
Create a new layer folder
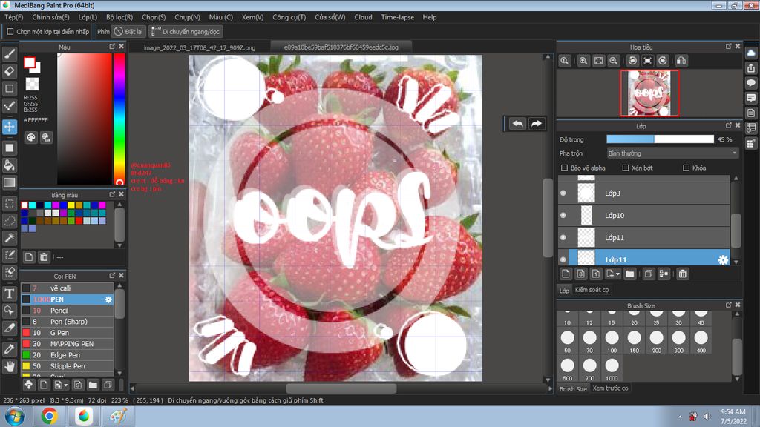tap(629, 274)
